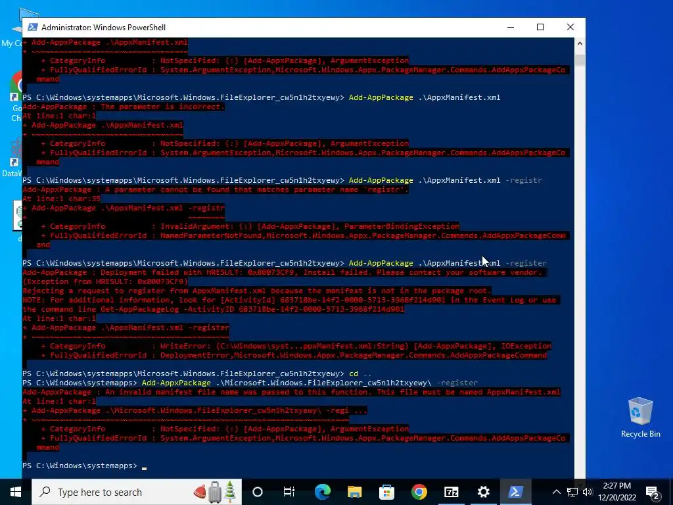
Task: Open 7-Zip from the taskbar
Action: pos(451,492)
